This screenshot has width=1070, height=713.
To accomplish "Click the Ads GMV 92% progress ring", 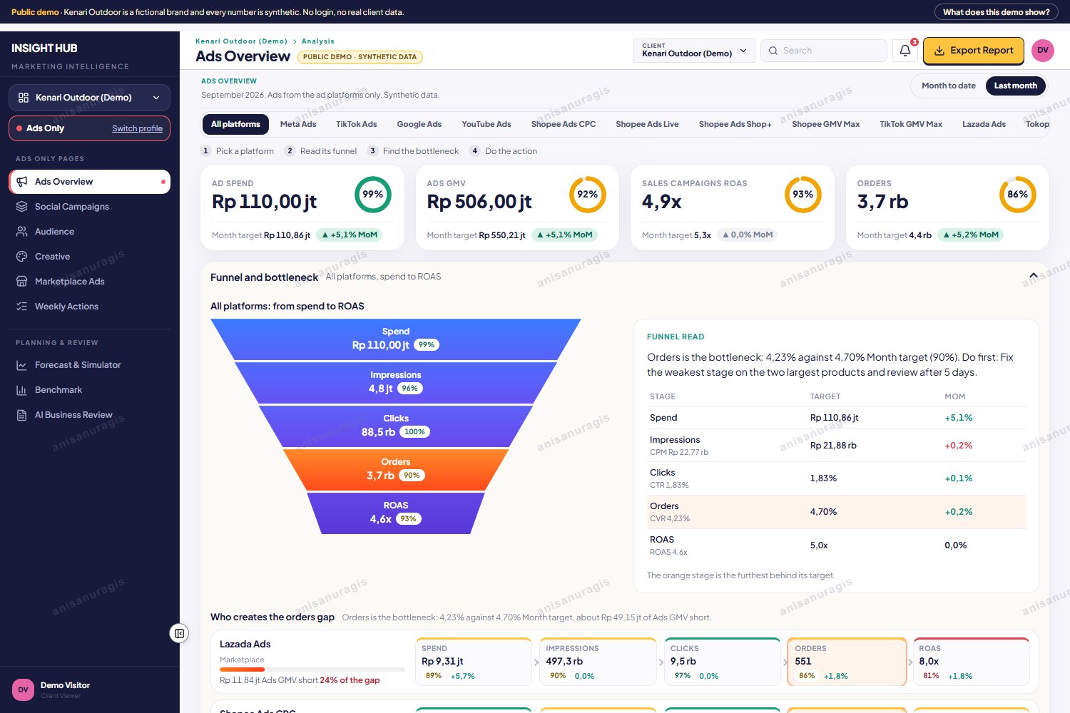I will (588, 195).
